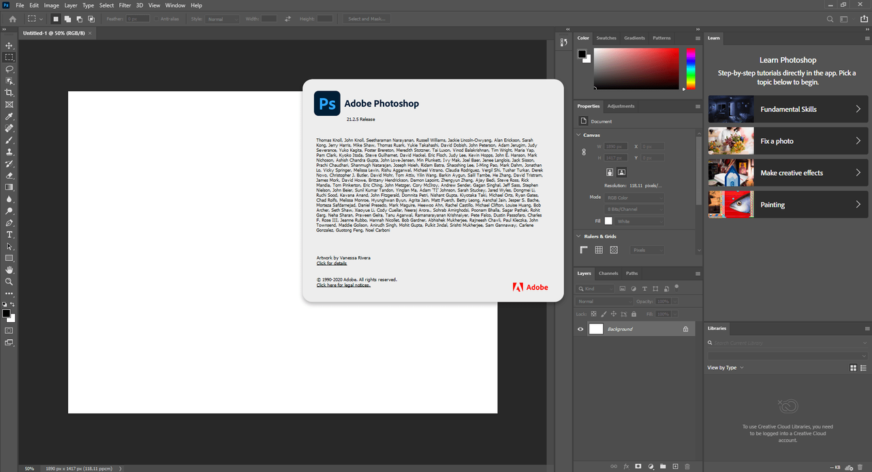This screenshot has width=872, height=472.
Task: Click the Fill white color swatch in Properties
Action: coord(608,221)
